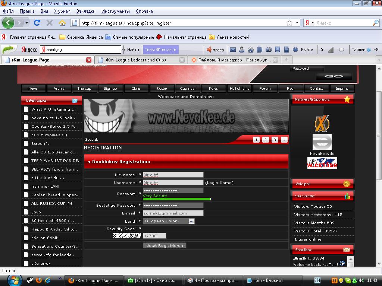This screenshot has width=382, height=286.
Task: Click the grey Nevakee.de sponsor logo
Action: 322,142
